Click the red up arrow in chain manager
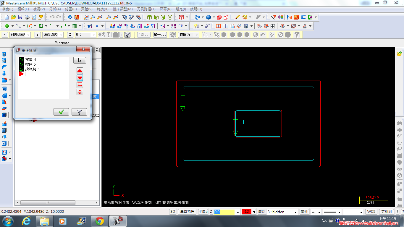The width and height of the screenshot is (404, 227). [80, 71]
